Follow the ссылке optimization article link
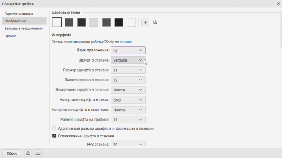282x158 pixels. 126,42
